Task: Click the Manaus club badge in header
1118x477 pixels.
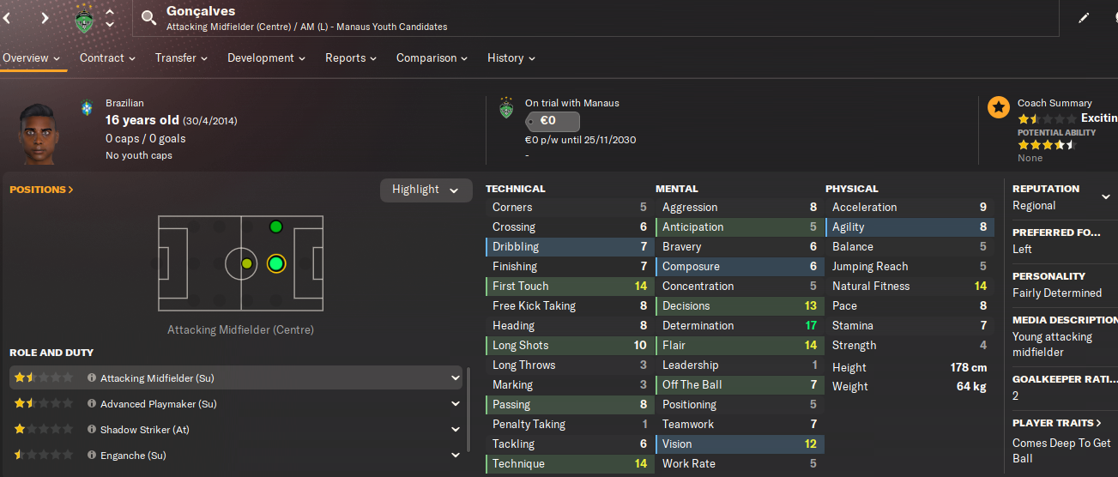Action: [83, 18]
